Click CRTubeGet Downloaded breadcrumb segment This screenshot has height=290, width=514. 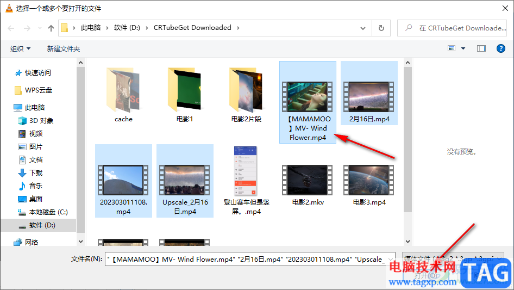pos(192,28)
